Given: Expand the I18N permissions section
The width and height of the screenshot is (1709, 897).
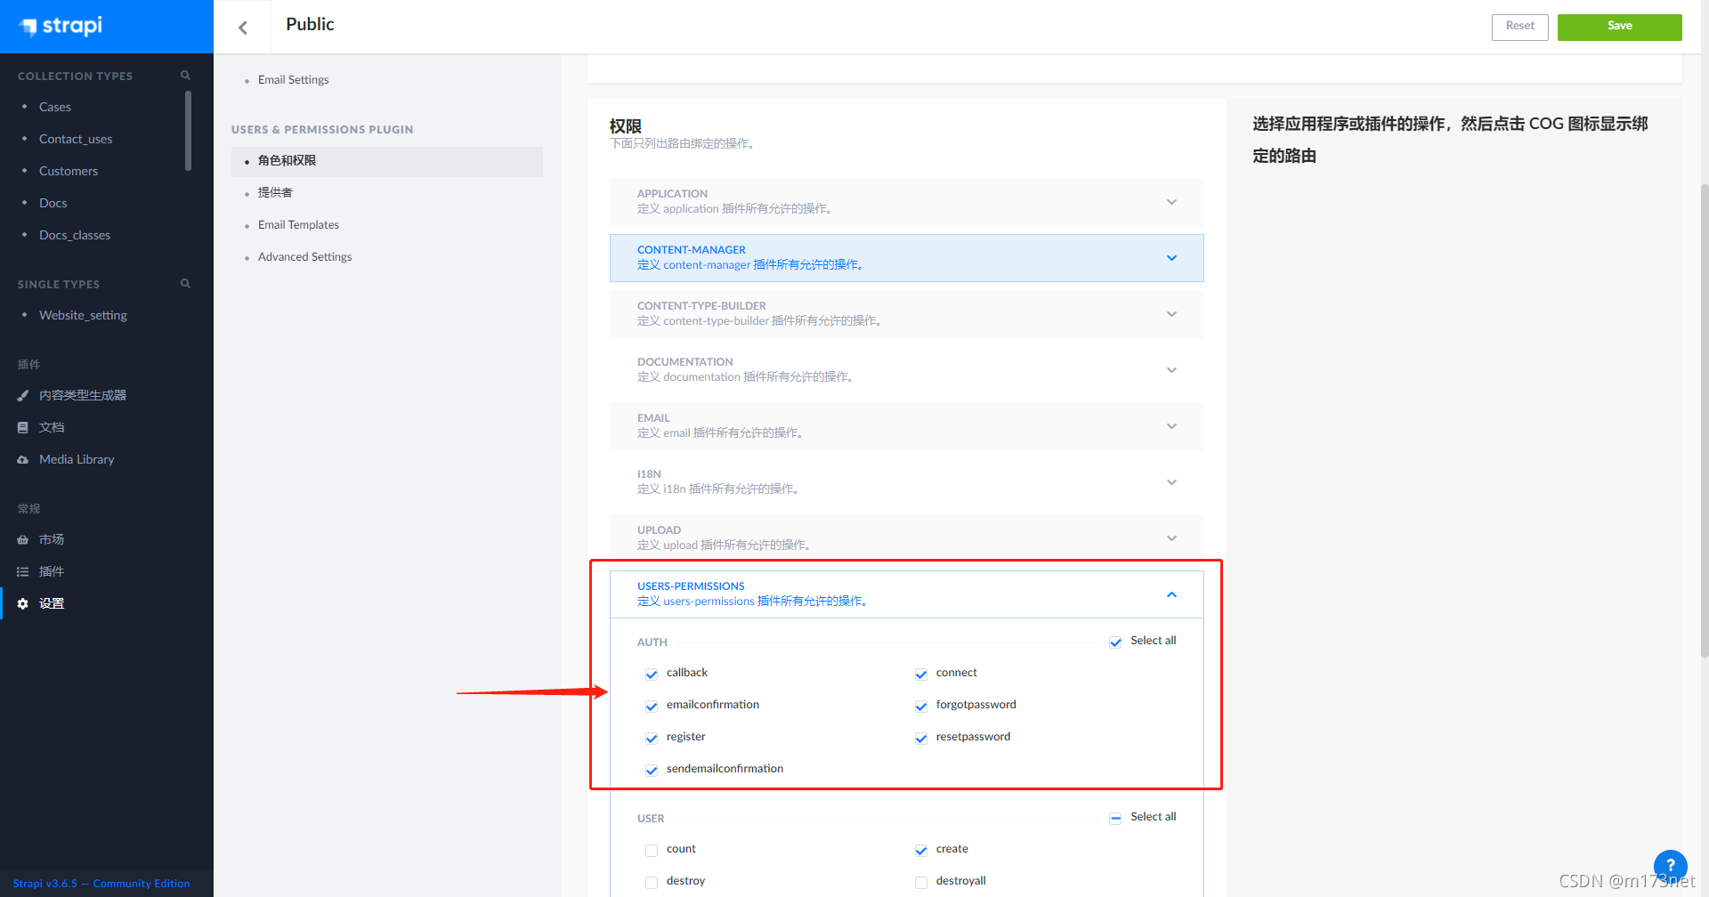Looking at the screenshot, I should pos(906,481).
